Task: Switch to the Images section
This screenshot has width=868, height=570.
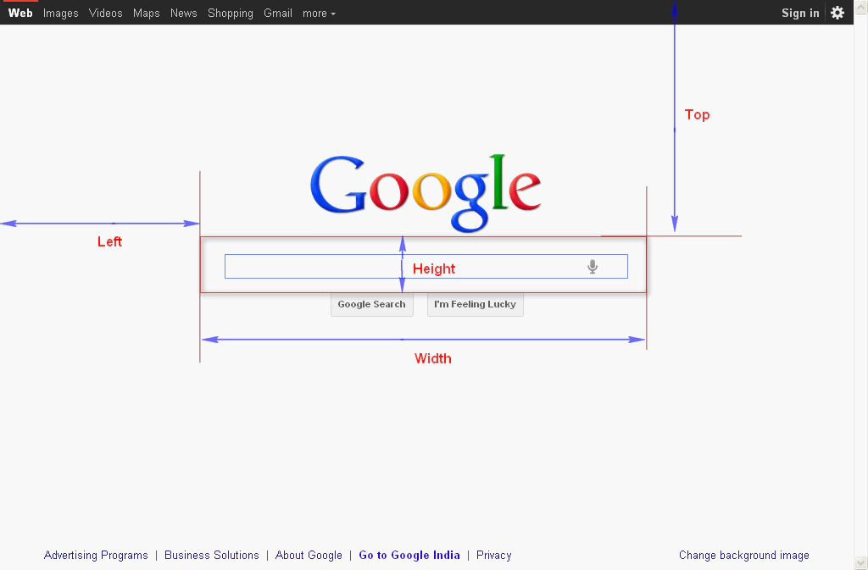Action: (x=60, y=13)
